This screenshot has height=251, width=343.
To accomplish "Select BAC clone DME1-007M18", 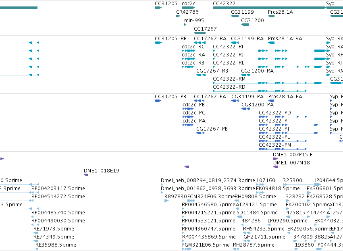I will pyautogui.click(x=291, y=163).
